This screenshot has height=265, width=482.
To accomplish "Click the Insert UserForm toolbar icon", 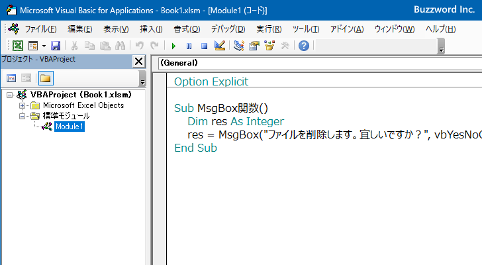I will pyautogui.click(x=33, y=46).
